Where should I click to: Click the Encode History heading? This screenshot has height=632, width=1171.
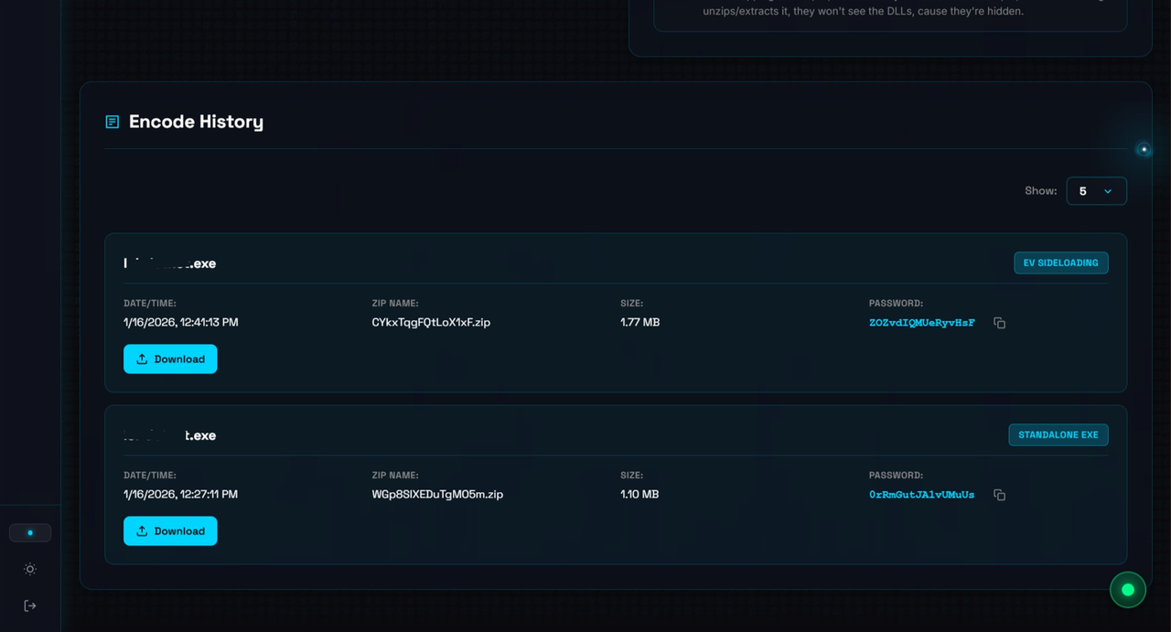(x=196, y=122)
